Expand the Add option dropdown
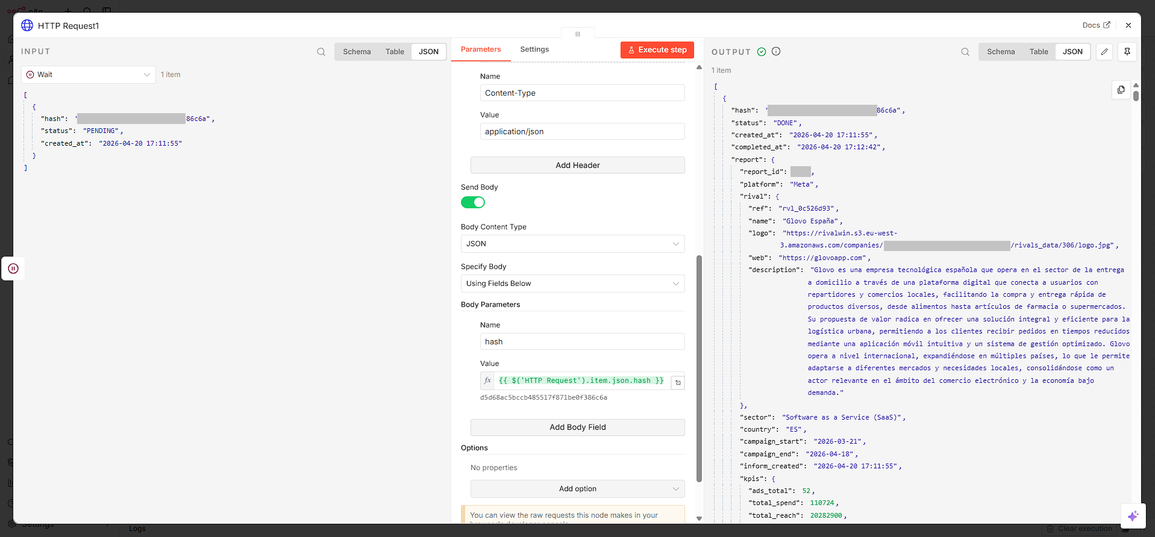The width and height of the screenshot is (1155, 537). click(x=577, y=489)
